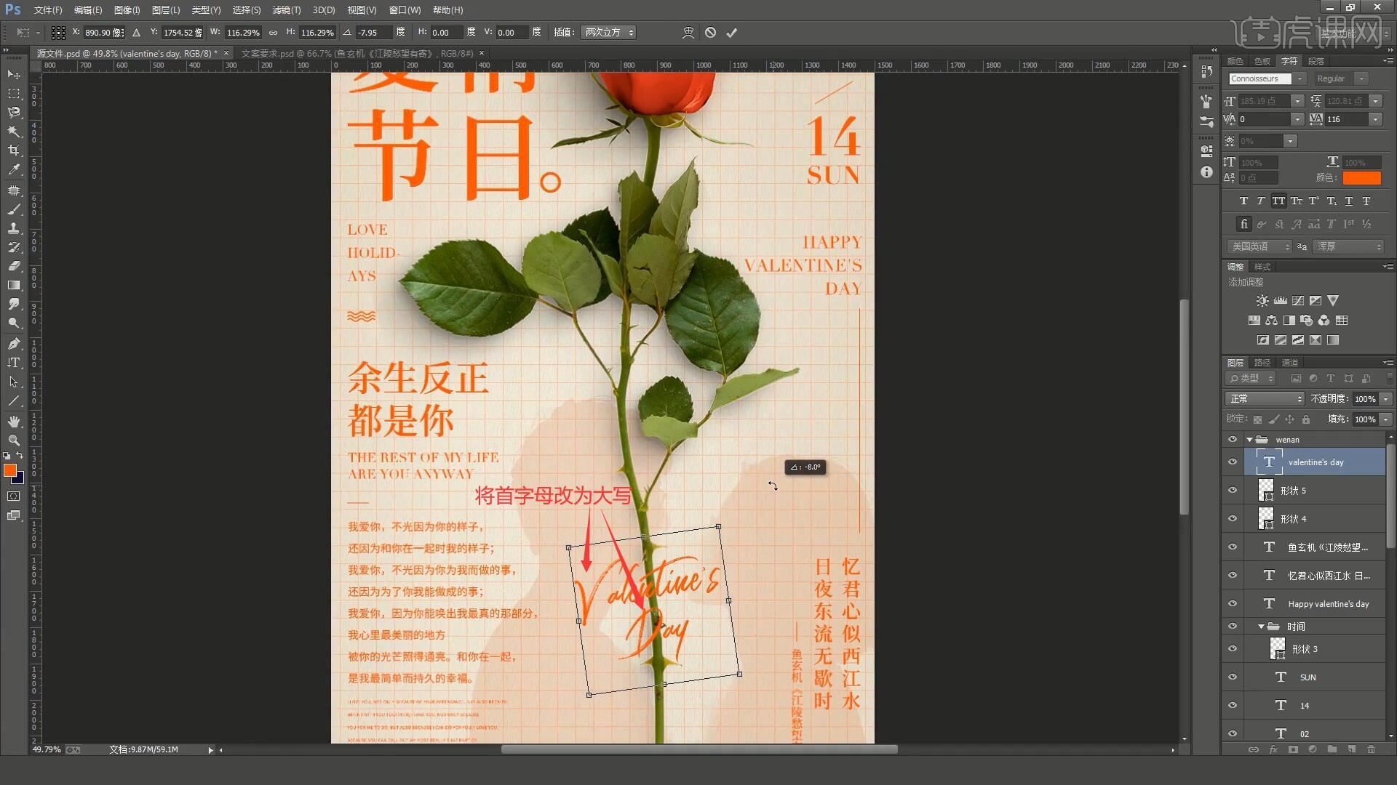Click the background color swatch
This screenshot has width=1397, height=785.
(20, 480)
